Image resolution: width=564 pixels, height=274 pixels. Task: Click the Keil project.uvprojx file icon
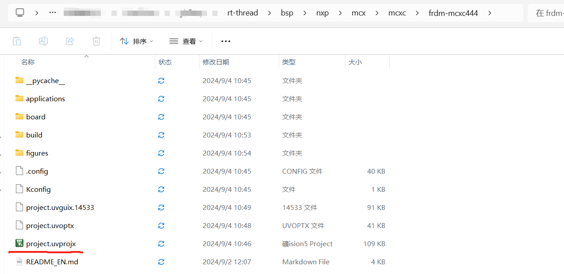19,244
